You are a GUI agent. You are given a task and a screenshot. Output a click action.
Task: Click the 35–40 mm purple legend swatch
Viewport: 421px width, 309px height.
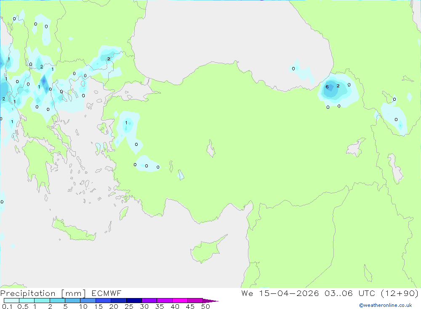[x=165, y=301]
